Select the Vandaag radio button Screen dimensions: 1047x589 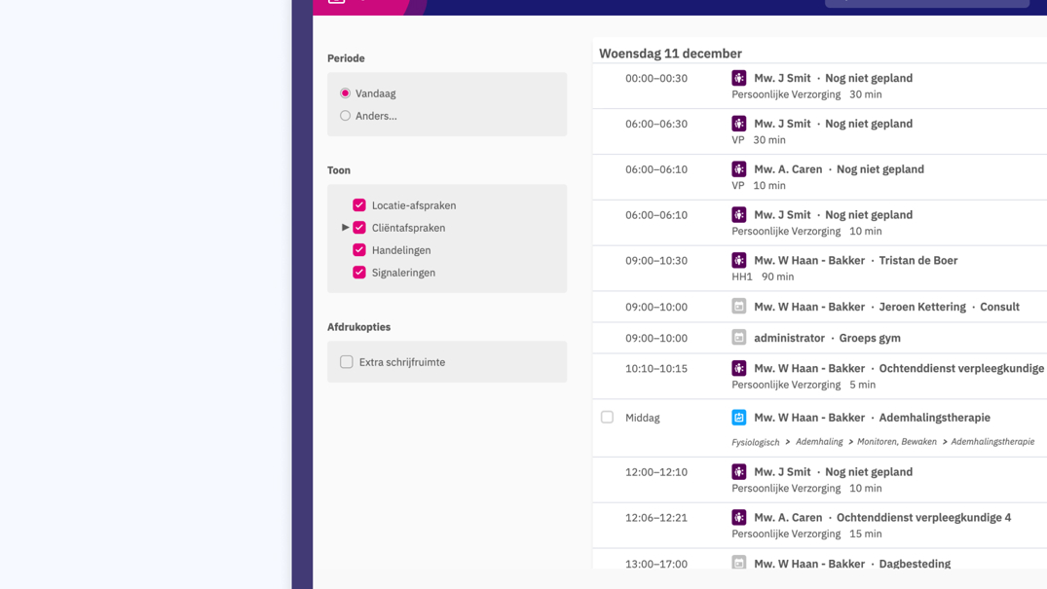345,93
